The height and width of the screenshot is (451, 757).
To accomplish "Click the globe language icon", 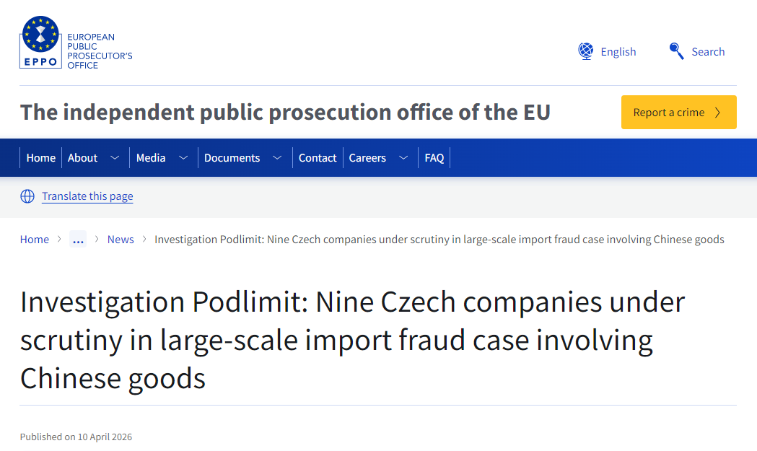I will coord(585,51).
